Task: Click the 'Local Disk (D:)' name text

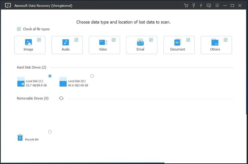Action: pos(77,81)
